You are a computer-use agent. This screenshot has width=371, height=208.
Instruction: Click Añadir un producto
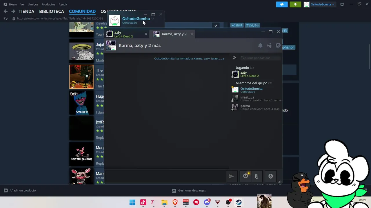[20, 190]
